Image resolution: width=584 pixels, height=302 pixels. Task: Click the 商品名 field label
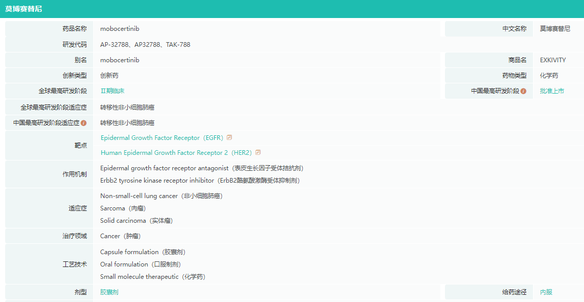pyautogui.click(x=518, y=60)
